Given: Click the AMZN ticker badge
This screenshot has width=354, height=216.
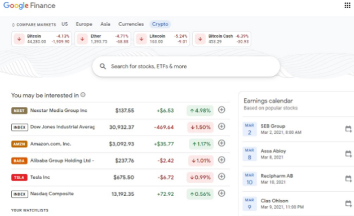Looking at the screenshot, I should tap(19, 144).
